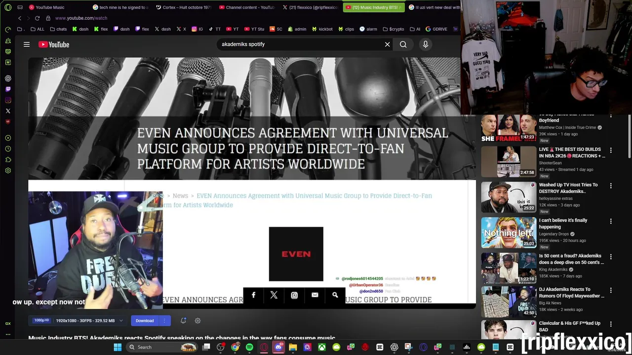Click the Instagram icon in share bar
632x355 pixels.
coord(294,295)
